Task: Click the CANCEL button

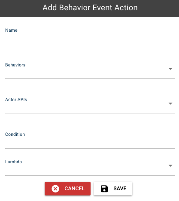Action: tap(67, 189)
